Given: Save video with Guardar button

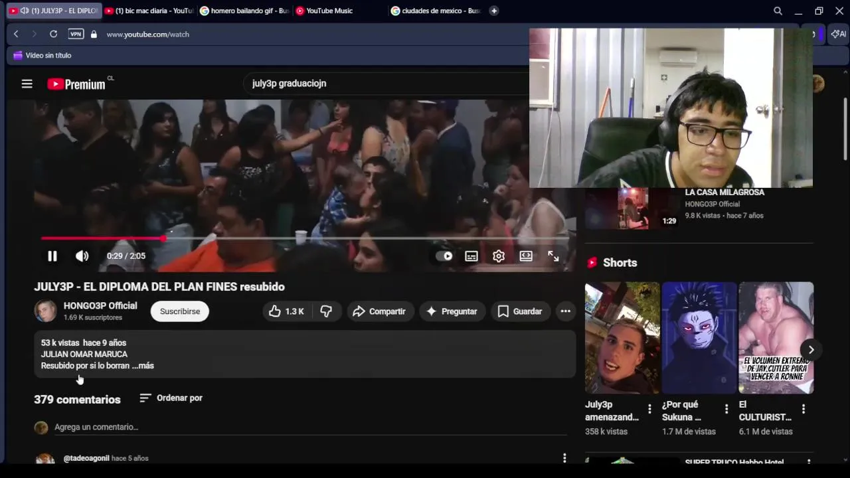Looking at the screenshot, I should pos(521,311).
